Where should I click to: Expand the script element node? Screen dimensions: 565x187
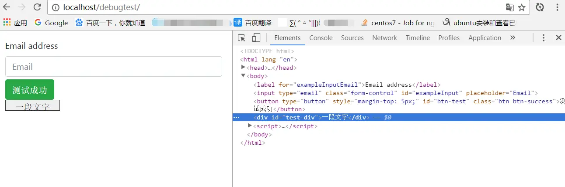250,126
